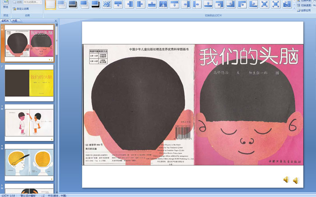This screenshot has width=316, height=197.
Task: Apply the Cut transition
Action: [x=84, y=4]
